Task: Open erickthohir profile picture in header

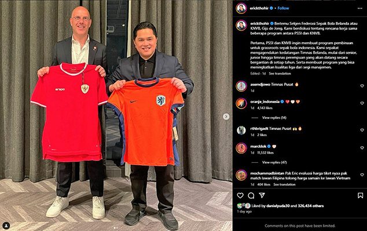Action: pos(241,9)
